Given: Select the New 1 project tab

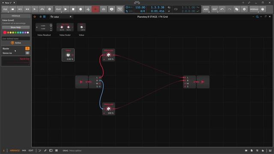Looking at the screenshot, I should click(8, 3).
